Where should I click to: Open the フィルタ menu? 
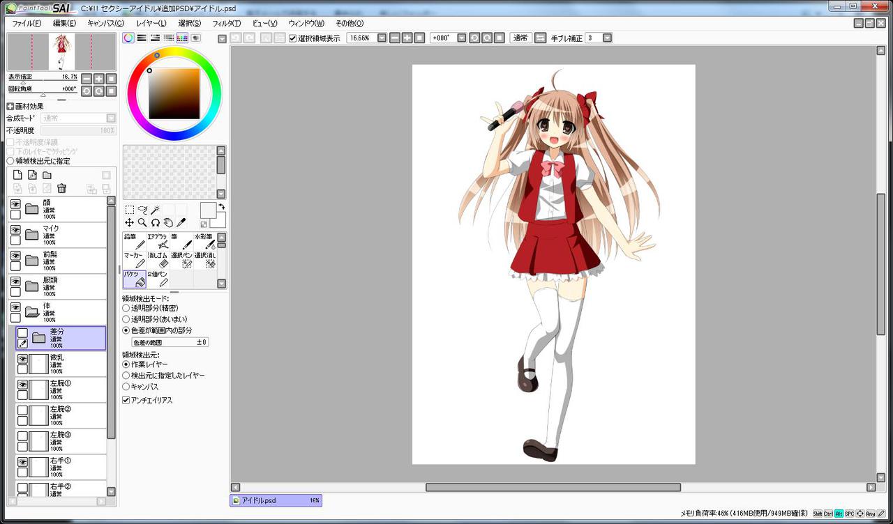click(x=226, y=23)
